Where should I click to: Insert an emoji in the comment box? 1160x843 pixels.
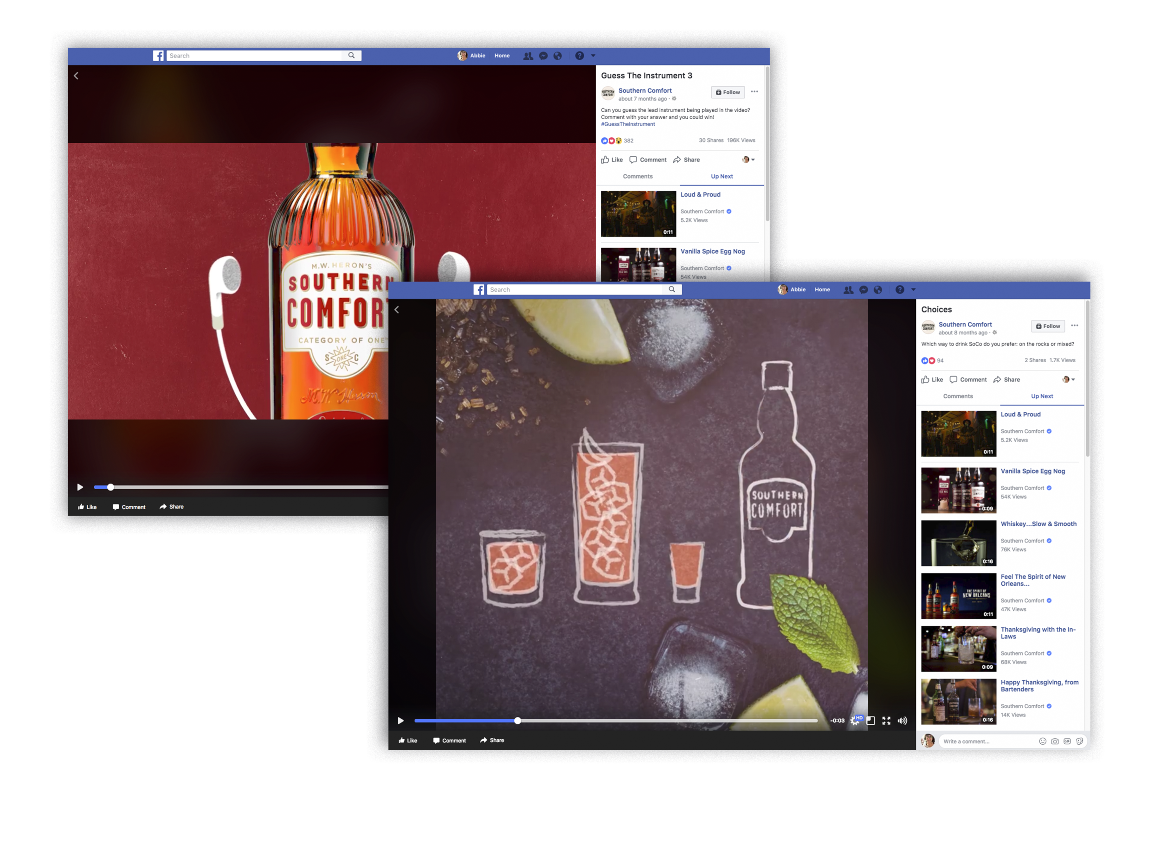coord(1042,741)
